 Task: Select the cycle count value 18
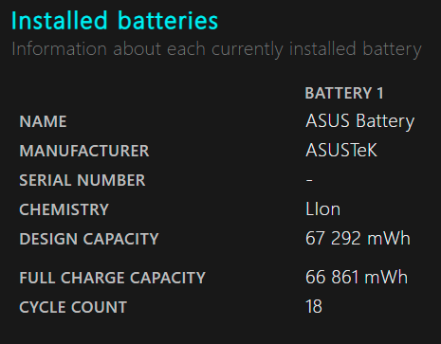(x=314, y=306)
